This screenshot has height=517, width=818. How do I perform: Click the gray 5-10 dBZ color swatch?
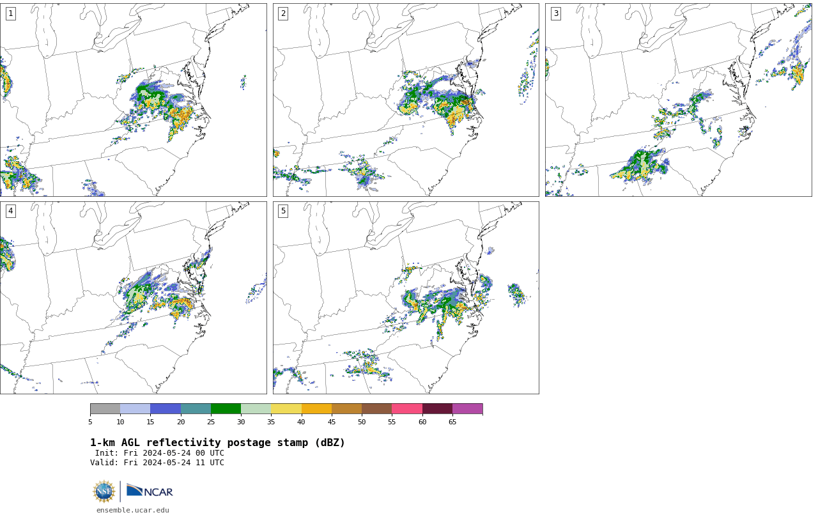[x=105, y=409]
